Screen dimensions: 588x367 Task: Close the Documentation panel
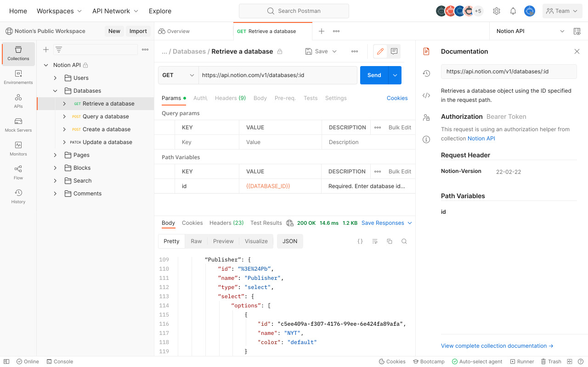point(577,51)
